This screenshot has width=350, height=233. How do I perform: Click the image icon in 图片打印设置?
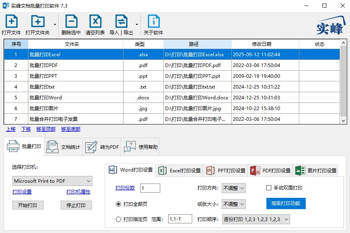[x=300, y=171]
